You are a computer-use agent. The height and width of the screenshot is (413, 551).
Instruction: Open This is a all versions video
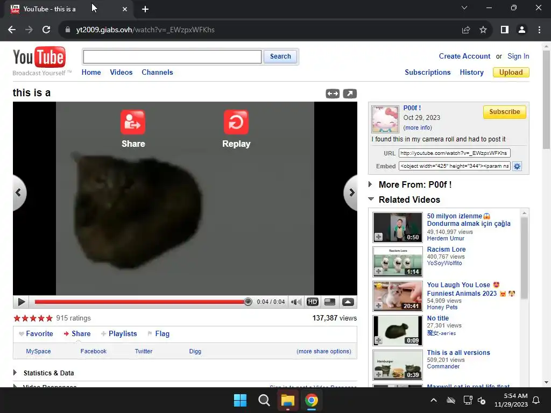(x=458, y=353)
